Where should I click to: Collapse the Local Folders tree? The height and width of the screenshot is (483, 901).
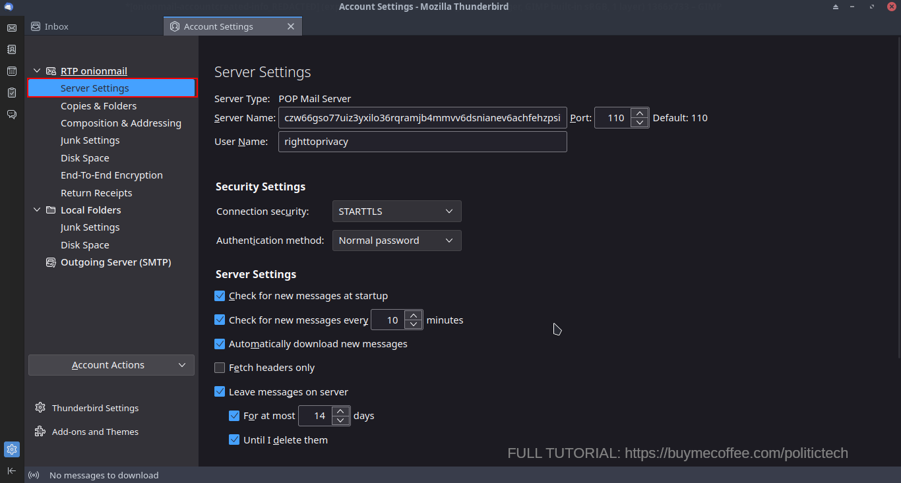[37, 210]
